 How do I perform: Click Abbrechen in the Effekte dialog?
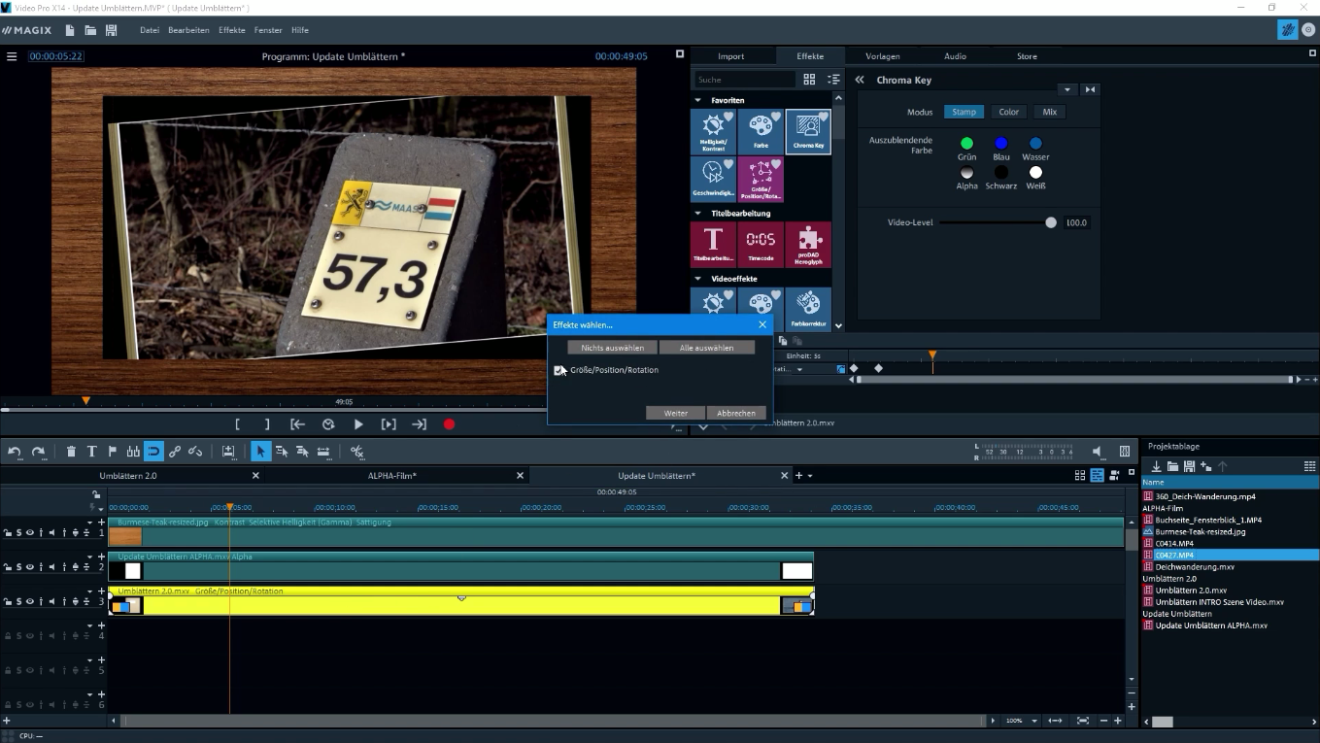[735, 412]
